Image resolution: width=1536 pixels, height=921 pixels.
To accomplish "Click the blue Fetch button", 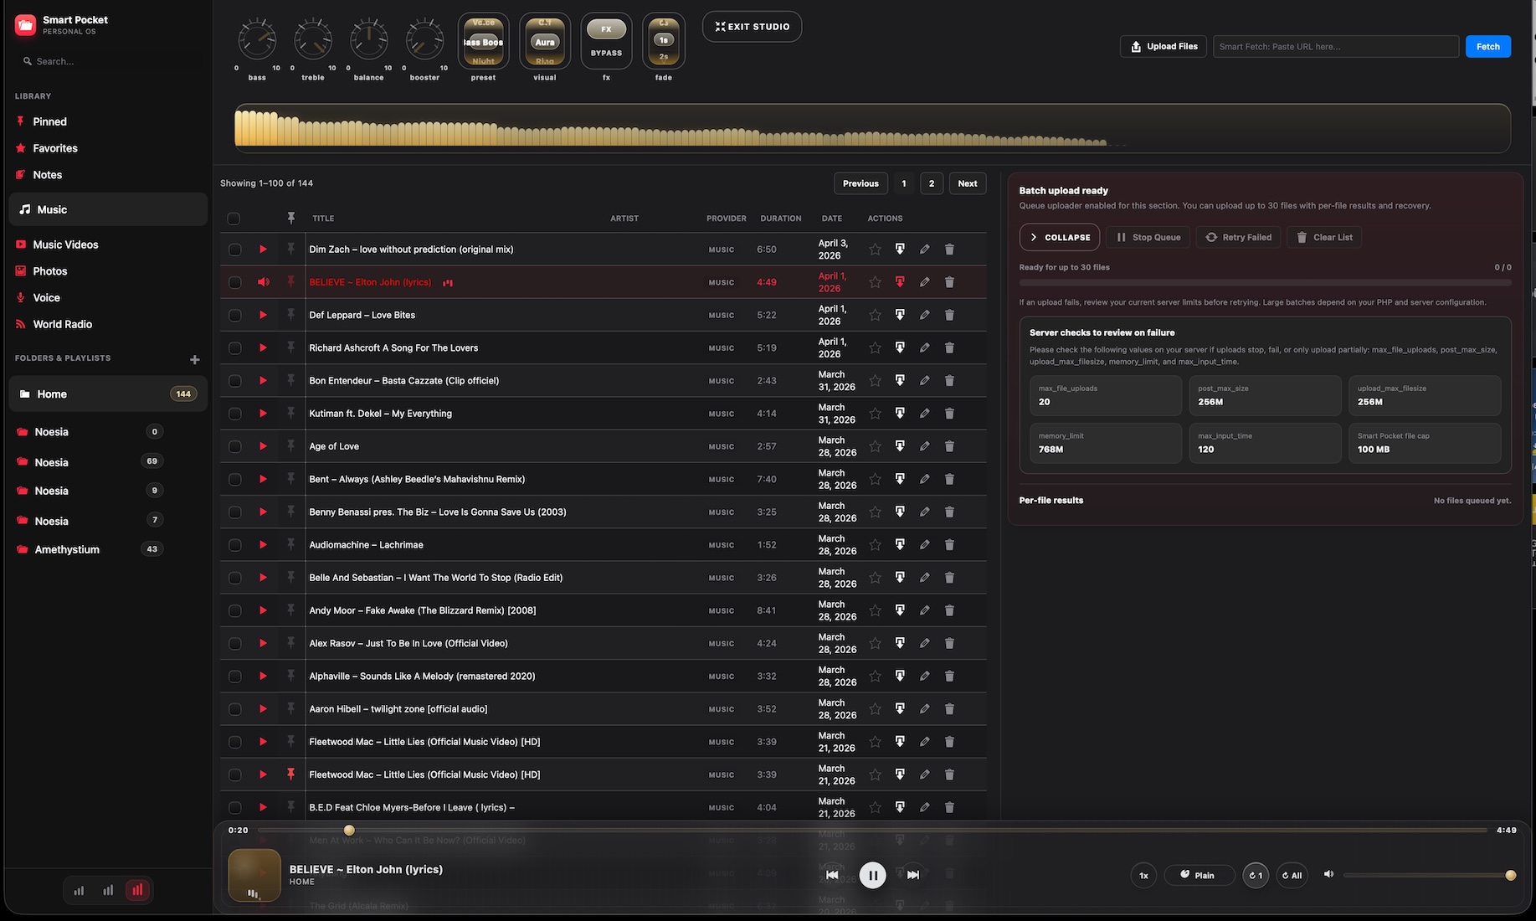I will pyautogui.click(x=1487, y=46).
